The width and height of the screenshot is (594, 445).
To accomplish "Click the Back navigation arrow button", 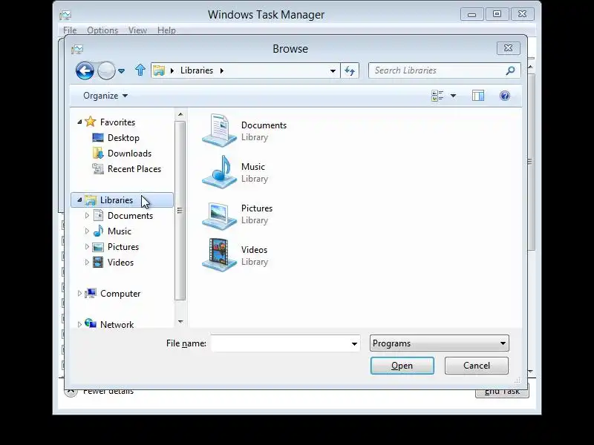I will 85,70.
